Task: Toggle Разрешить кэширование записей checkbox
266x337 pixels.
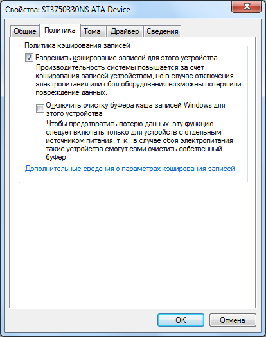Action: (29, 58)
